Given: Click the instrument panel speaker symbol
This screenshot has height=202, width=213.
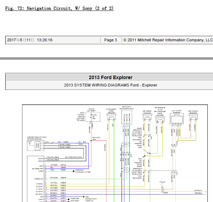Looking at the screenshot, I should [111, 117].
